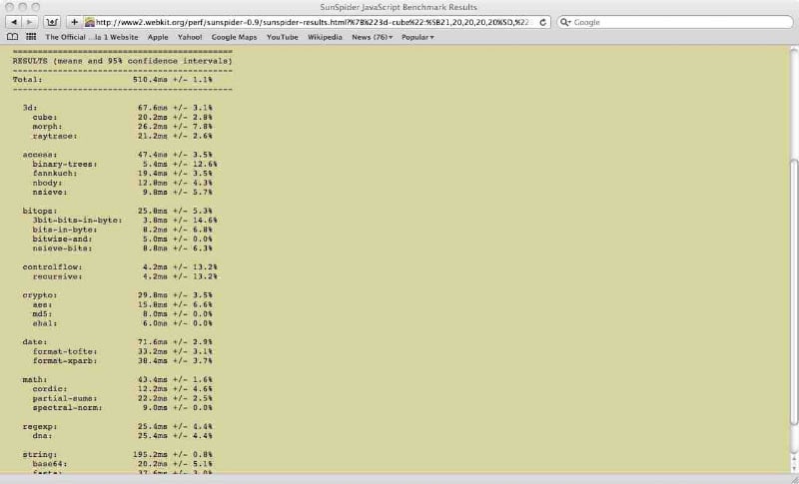Click the 'RESULTS (means and 95% confidence intervals)' heading
This screenshot has height=484, width=799.
122,61
